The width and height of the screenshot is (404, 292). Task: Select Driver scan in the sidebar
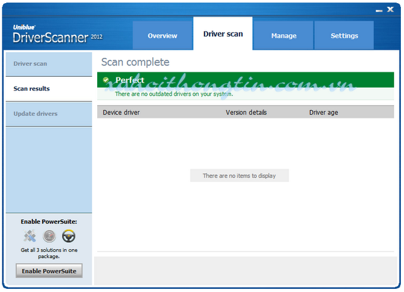(x=49, y=64)
